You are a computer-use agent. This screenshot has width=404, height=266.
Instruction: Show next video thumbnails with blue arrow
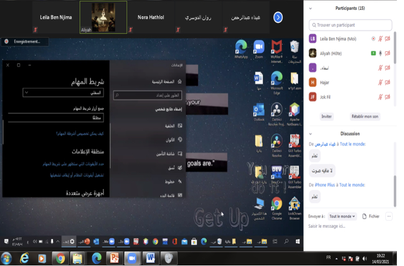pos(278,18)
